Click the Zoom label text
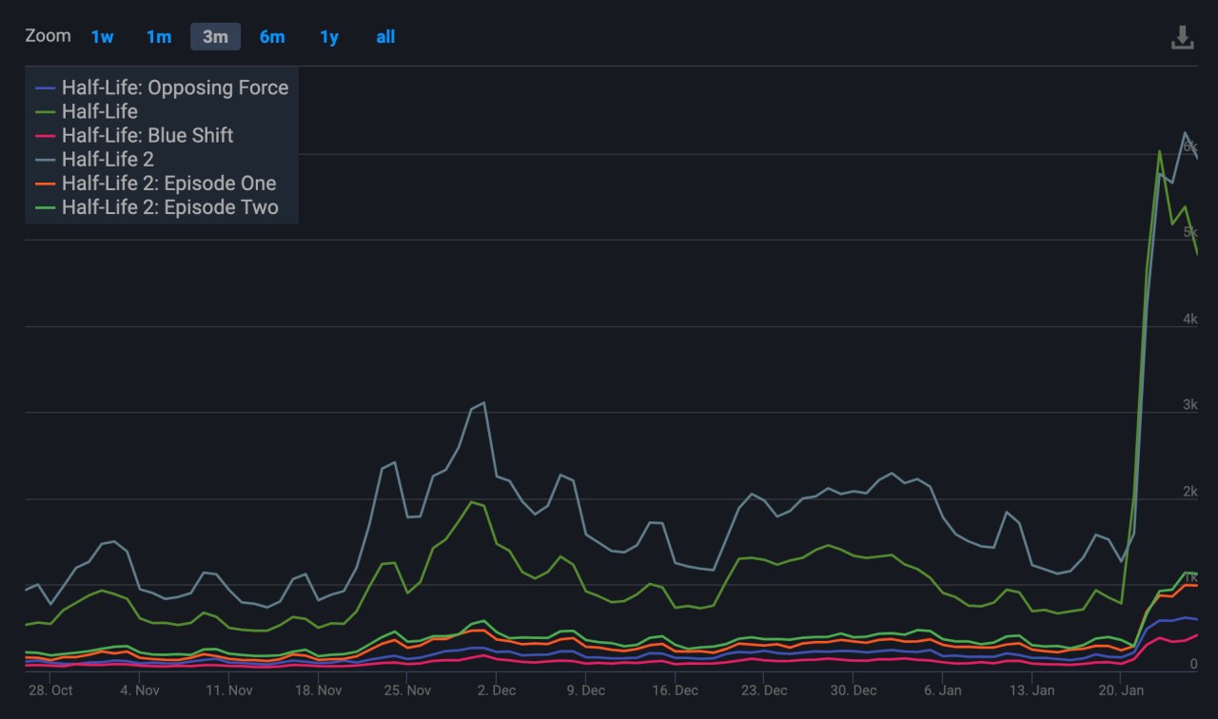Viewport: 1218px width, 719px height. (x=48, y=36)
